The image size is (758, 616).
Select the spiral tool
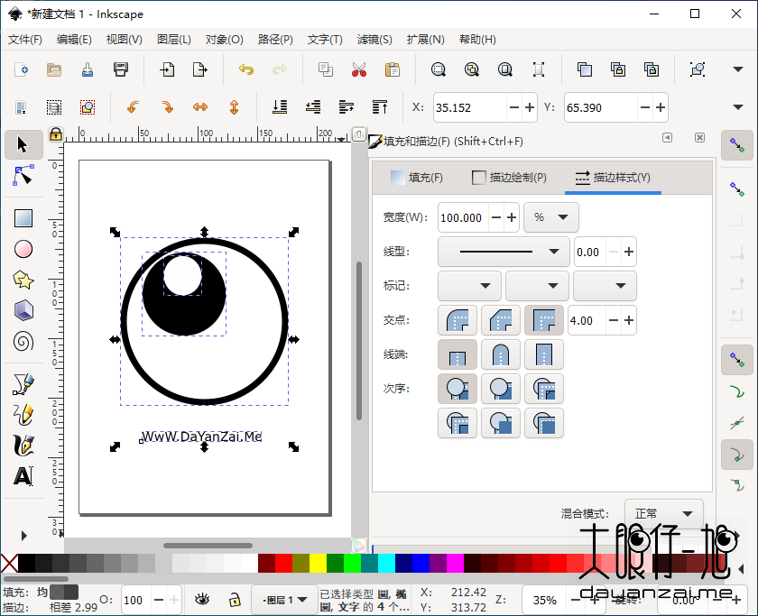click(x=23, y=342)
